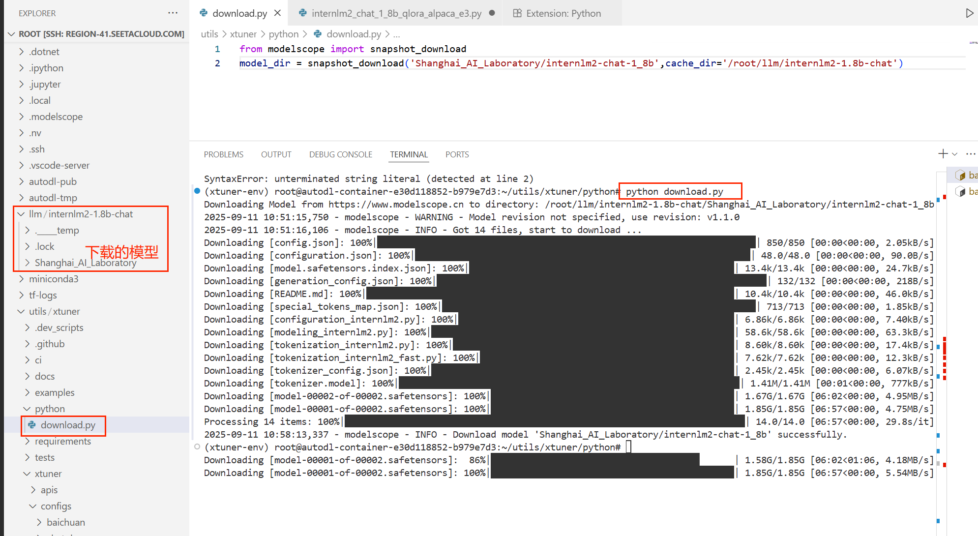Click python in the breadcrumb path
978x536 pixels.
(x=284, y=34)
